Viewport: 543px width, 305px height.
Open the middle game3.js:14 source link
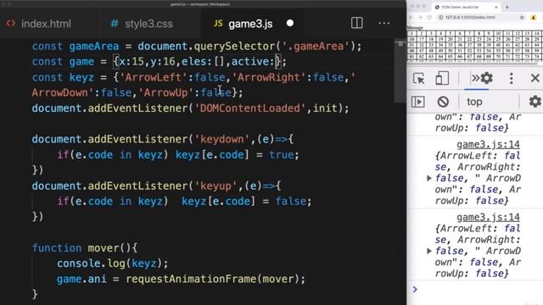pyautogui.click(x=488, y=145)
